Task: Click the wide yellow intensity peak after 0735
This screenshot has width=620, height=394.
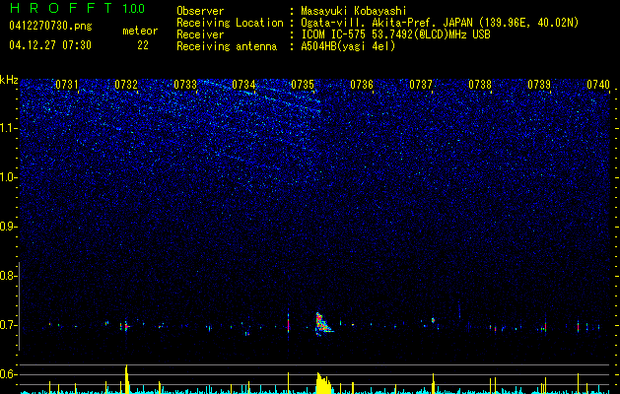Action: click(323, 383)
